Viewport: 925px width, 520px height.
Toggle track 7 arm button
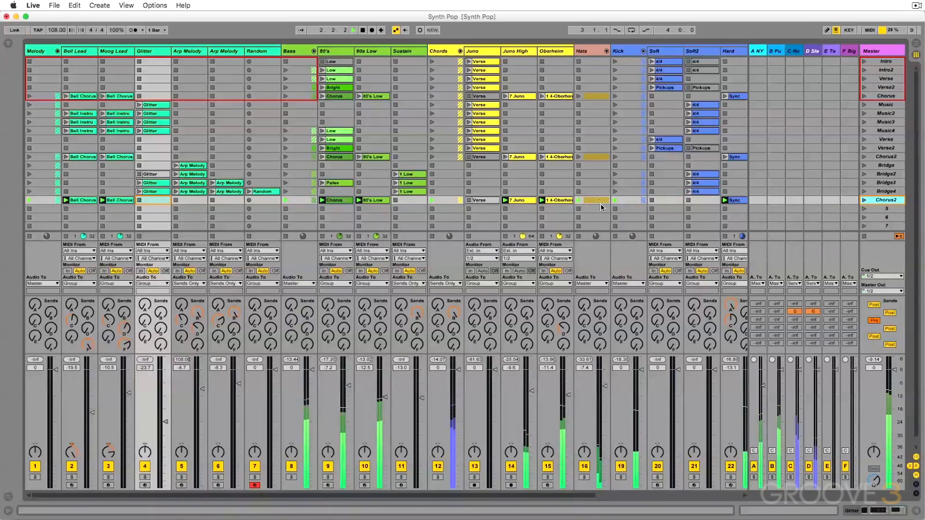click(254, 485)
